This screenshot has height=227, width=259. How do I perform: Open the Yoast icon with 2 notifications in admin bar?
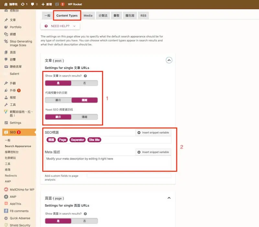tap(60, 4)
